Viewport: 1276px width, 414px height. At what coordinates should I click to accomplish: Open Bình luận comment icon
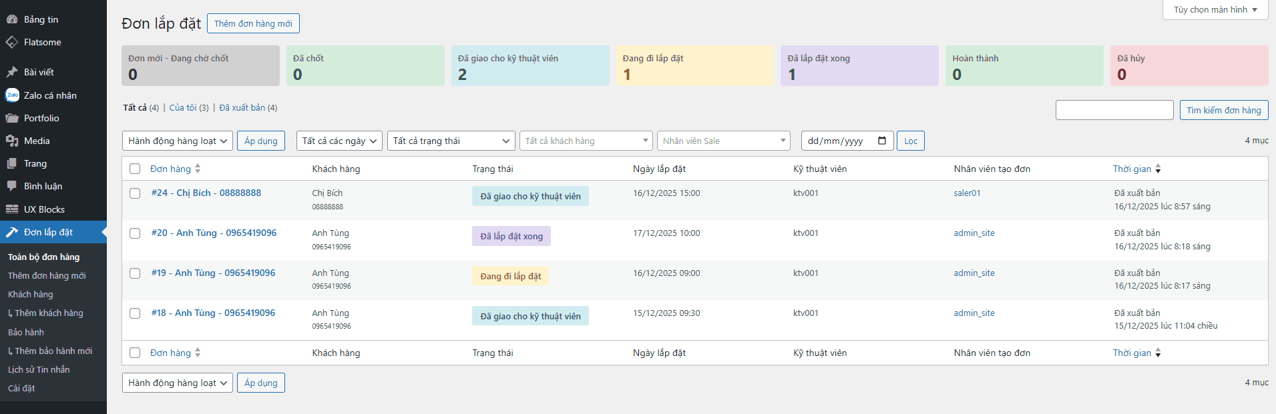coord(12,186)
